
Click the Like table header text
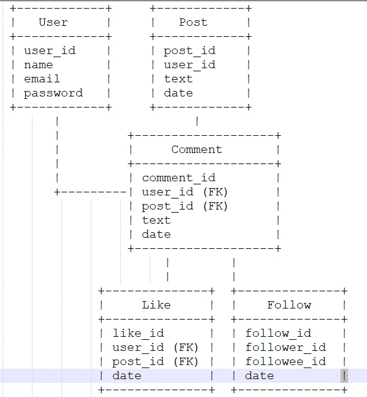156,305
